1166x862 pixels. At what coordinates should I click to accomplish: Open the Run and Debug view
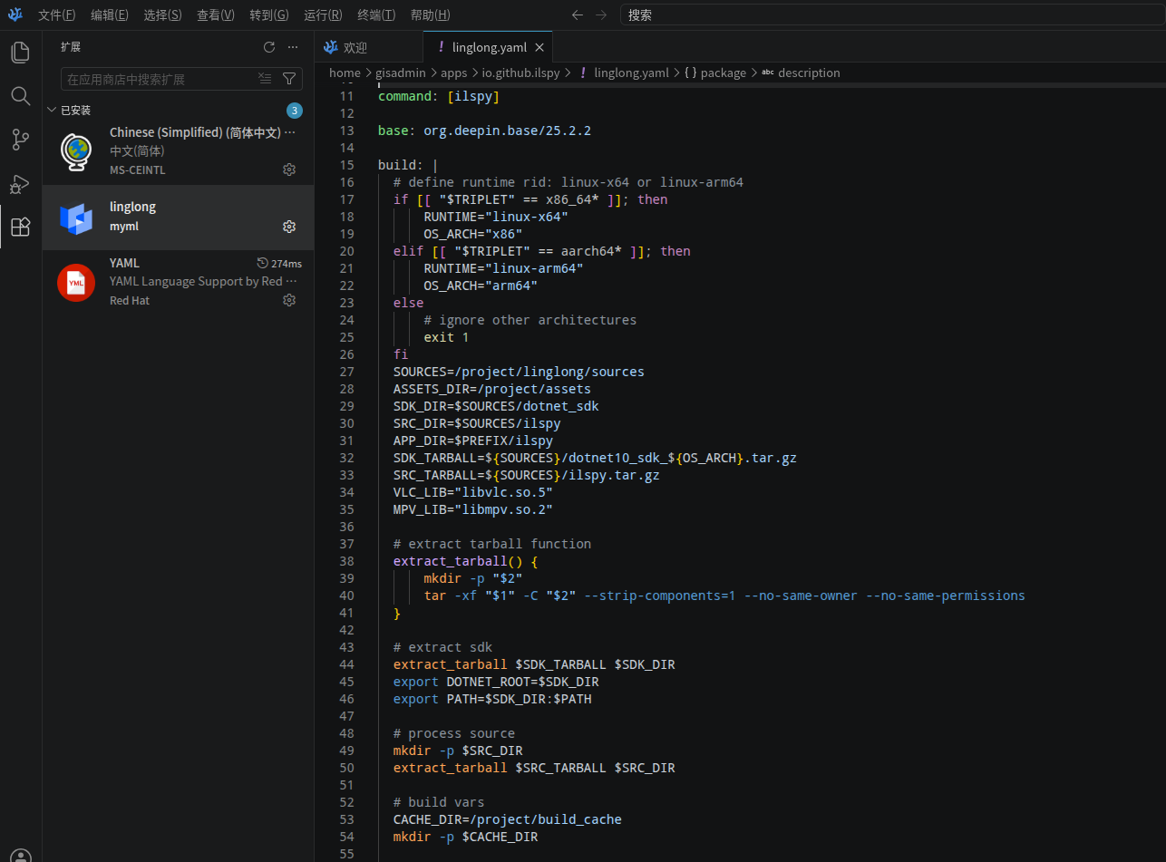tap(20, 184)
